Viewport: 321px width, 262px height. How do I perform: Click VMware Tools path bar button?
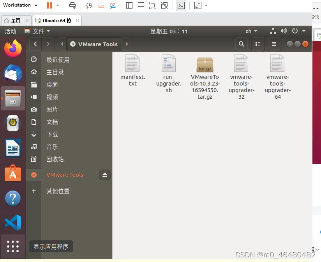(94, 44)
